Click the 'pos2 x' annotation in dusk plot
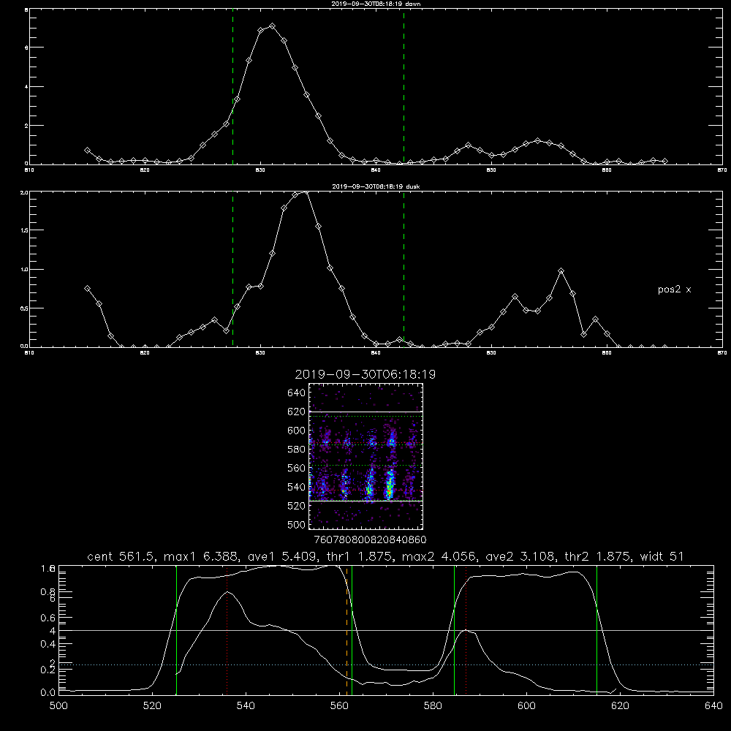Screen dimensions: 731x731 [x=674, y=289]
